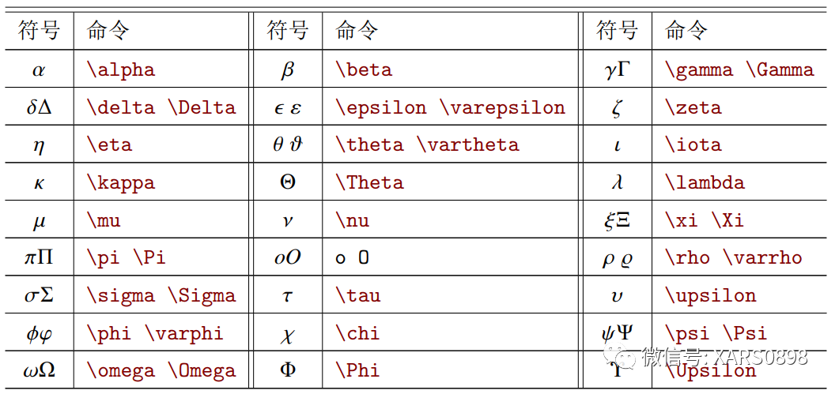This screenshot has height=394, width=835.
Task: Click the lambda symbol
Action: pos(617,182)
